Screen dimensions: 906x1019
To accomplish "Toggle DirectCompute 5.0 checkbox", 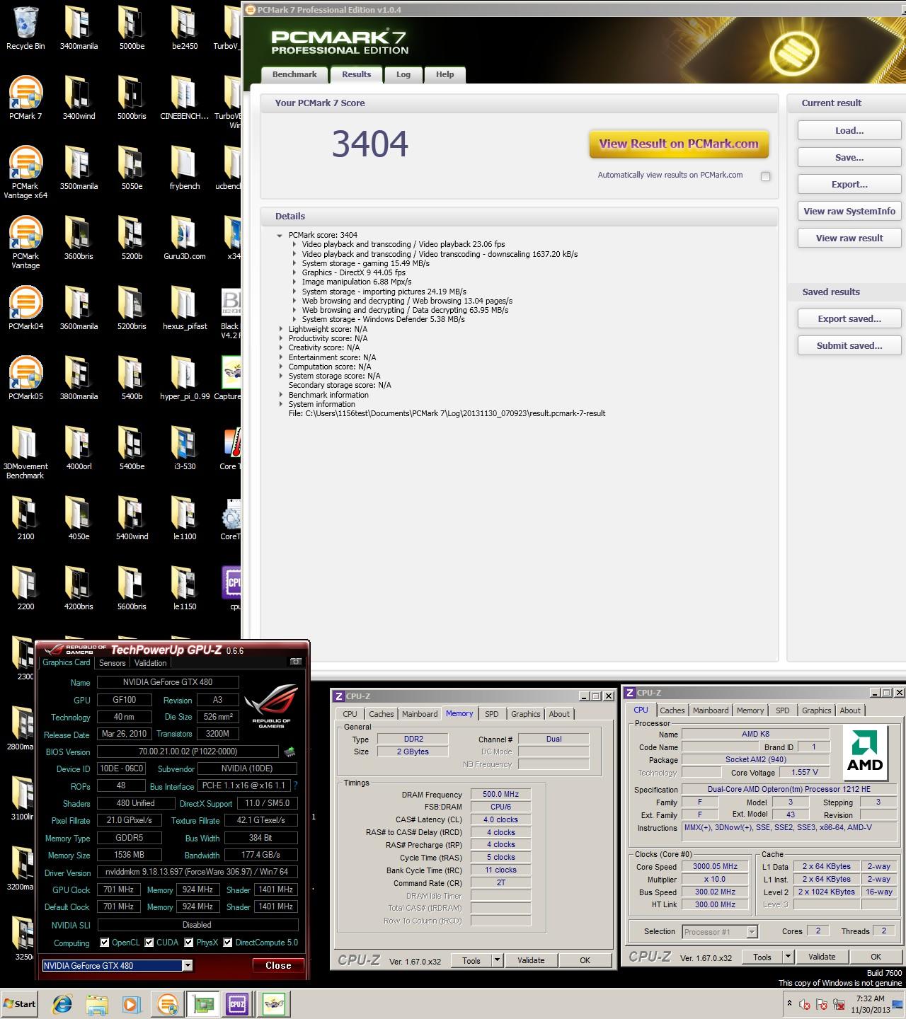I will (228, 943).
